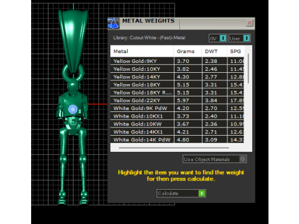The height and width of the screenshot is (224, 299).
Task: Select the White Gold:10KW row
Action: point(177,124)
